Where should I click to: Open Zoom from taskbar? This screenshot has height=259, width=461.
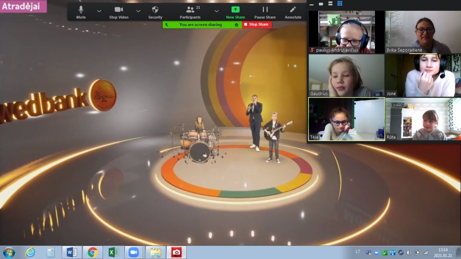(x=134, y=252)
